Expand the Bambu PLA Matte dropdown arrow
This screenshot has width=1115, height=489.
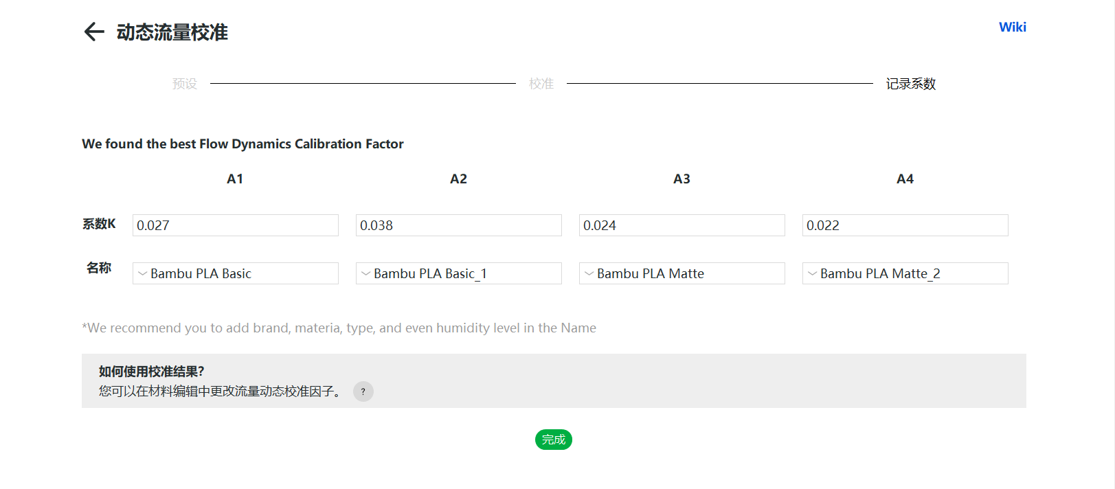coord(589,273)
